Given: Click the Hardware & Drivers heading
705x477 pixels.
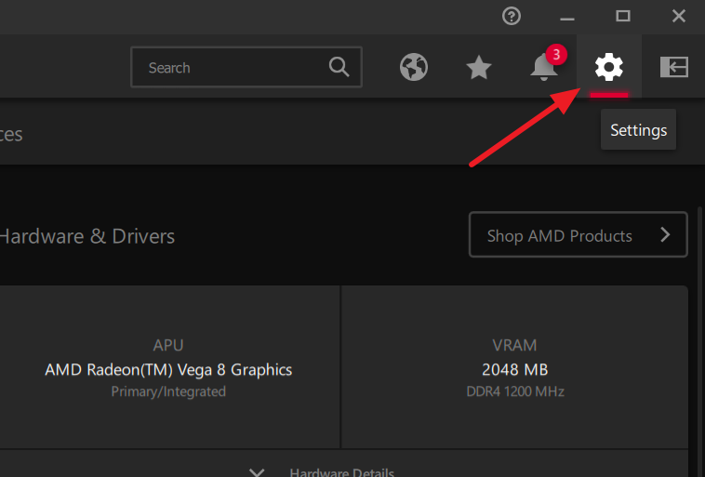Looking at the screenshot, I should pyautogui.click(x=87, y=236).
